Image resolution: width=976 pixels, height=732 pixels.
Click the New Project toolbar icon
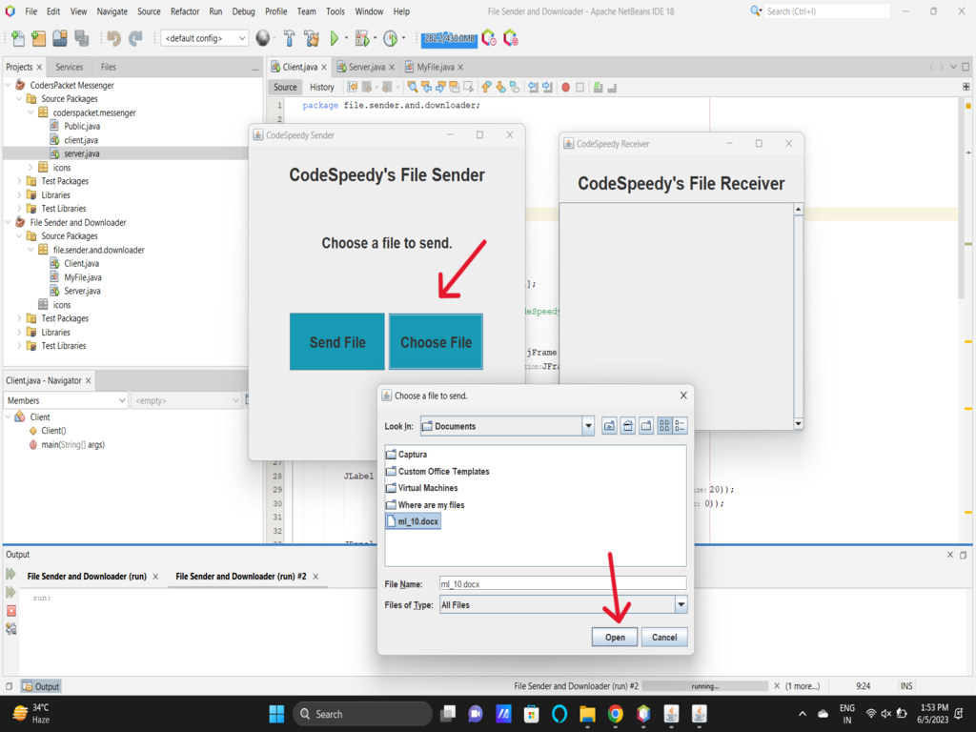pyautogui.click(x=38, y=38)
